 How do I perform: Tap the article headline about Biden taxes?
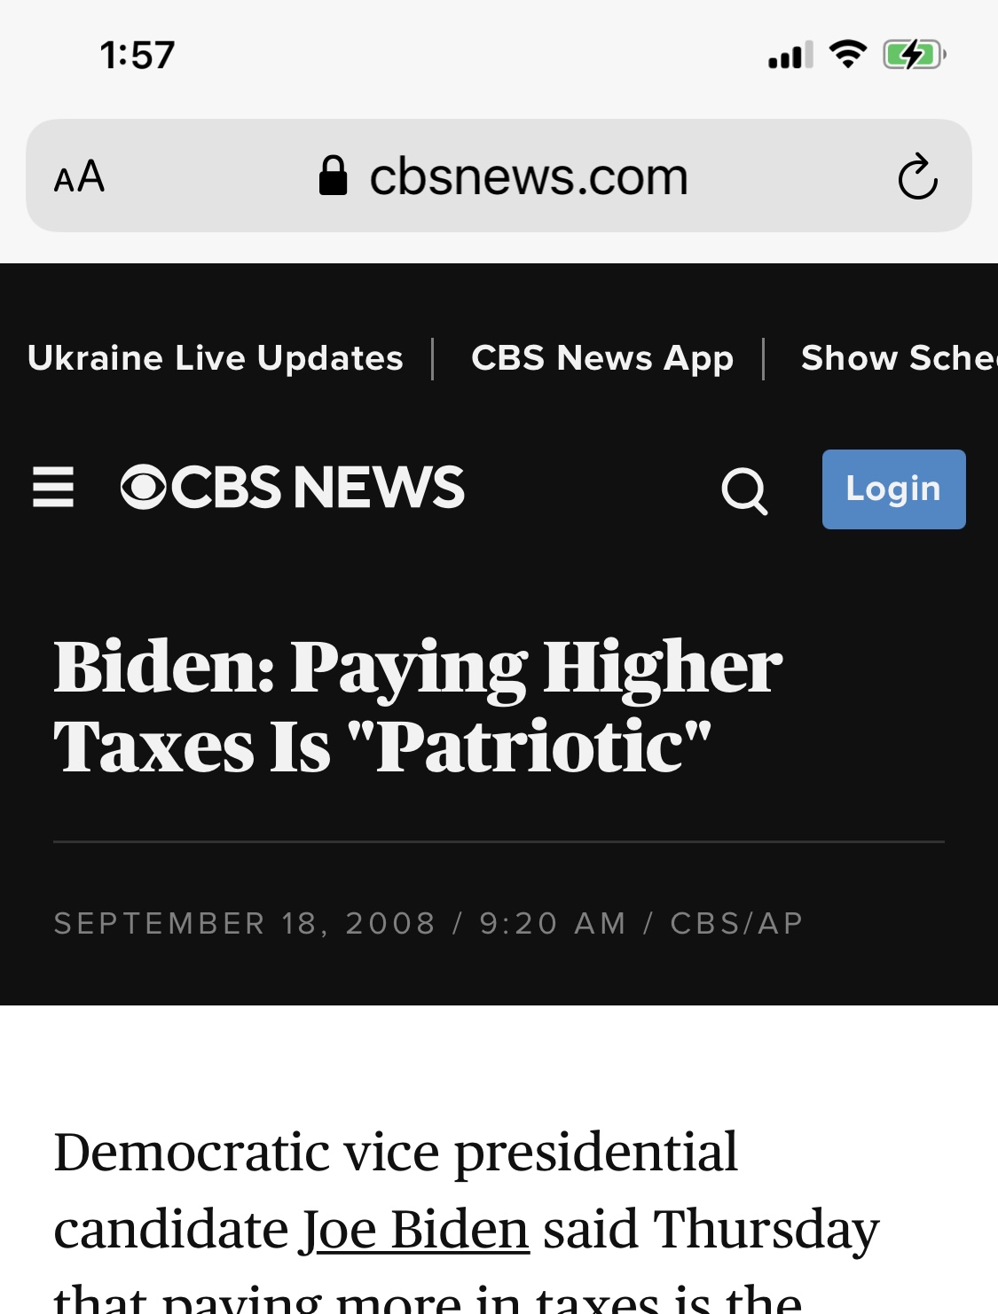(x=418, y=706)
